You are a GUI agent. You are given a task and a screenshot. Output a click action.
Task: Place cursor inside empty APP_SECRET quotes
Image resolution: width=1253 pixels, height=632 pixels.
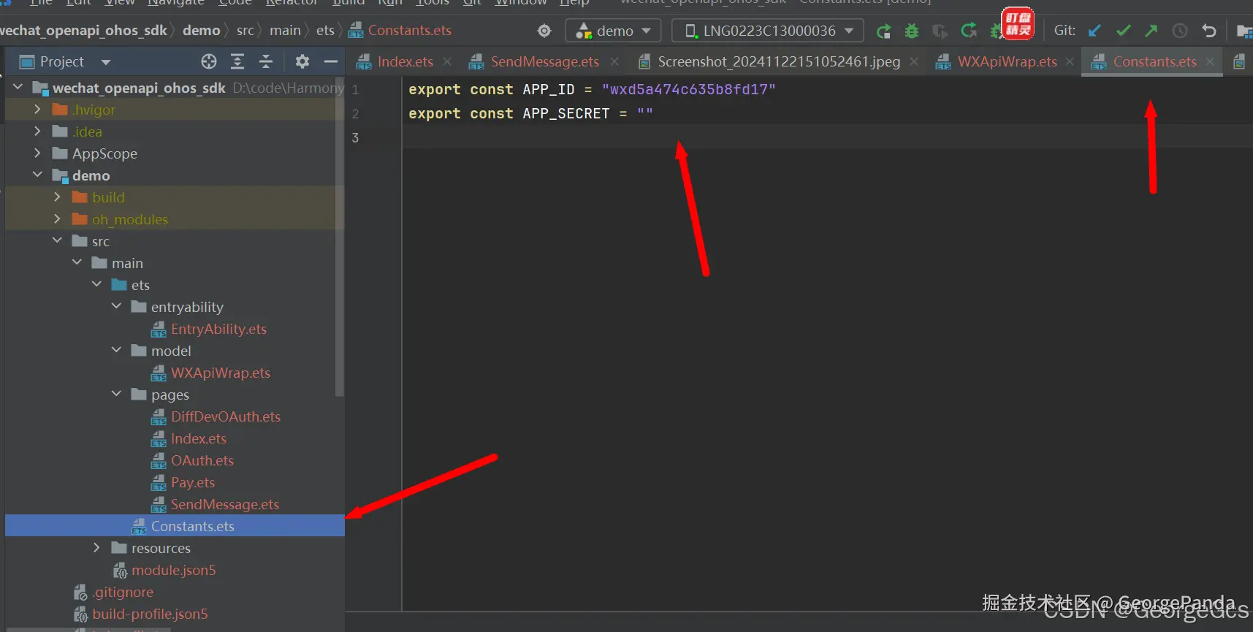tap(645, 113)
